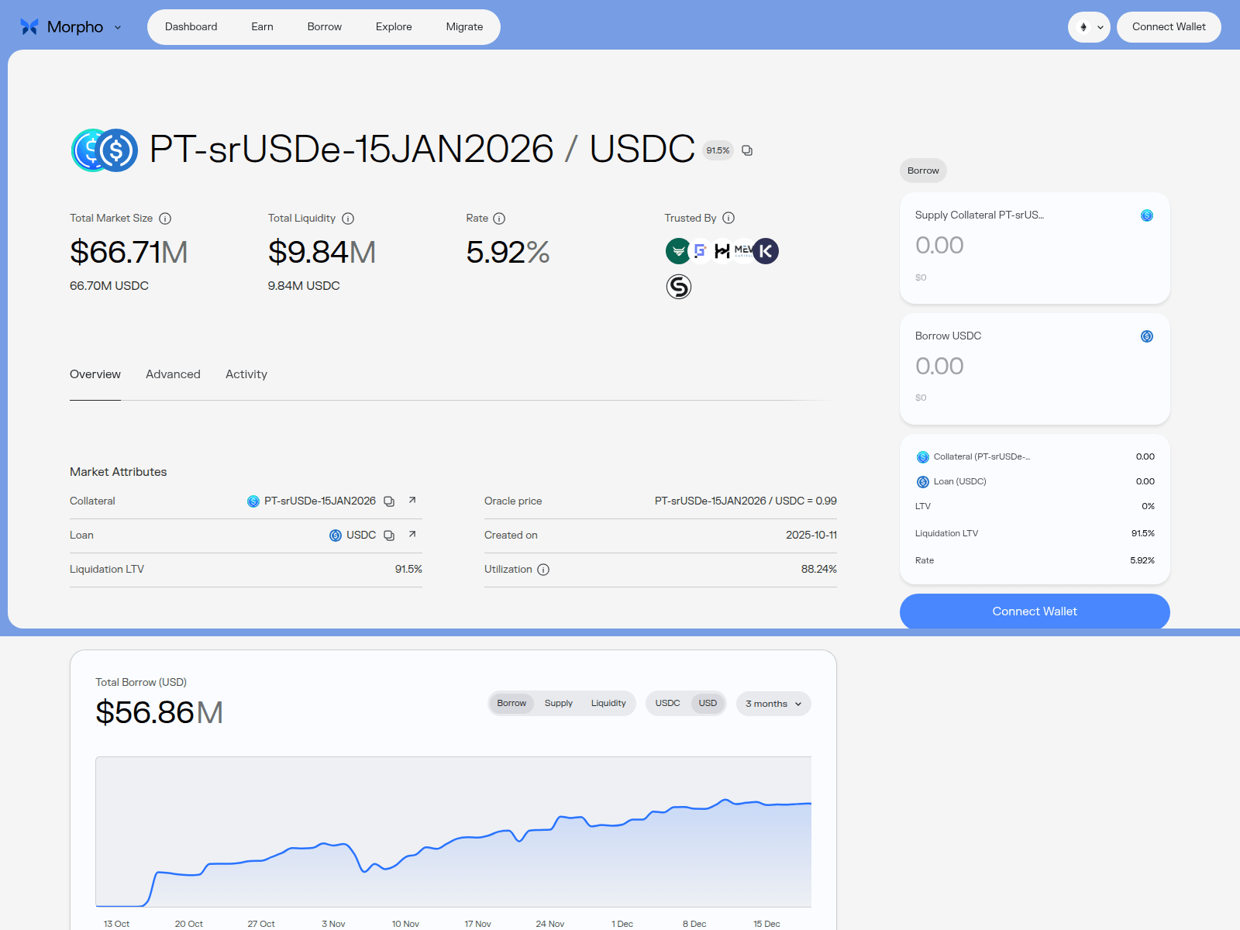Copy the market ID next to title
The image size is (1240, 930).
pyautogui.click(x=747, y=150)
